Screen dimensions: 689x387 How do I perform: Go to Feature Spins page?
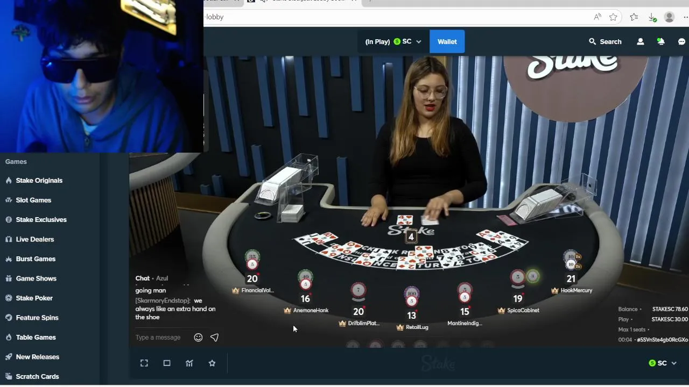click(37, 318)
